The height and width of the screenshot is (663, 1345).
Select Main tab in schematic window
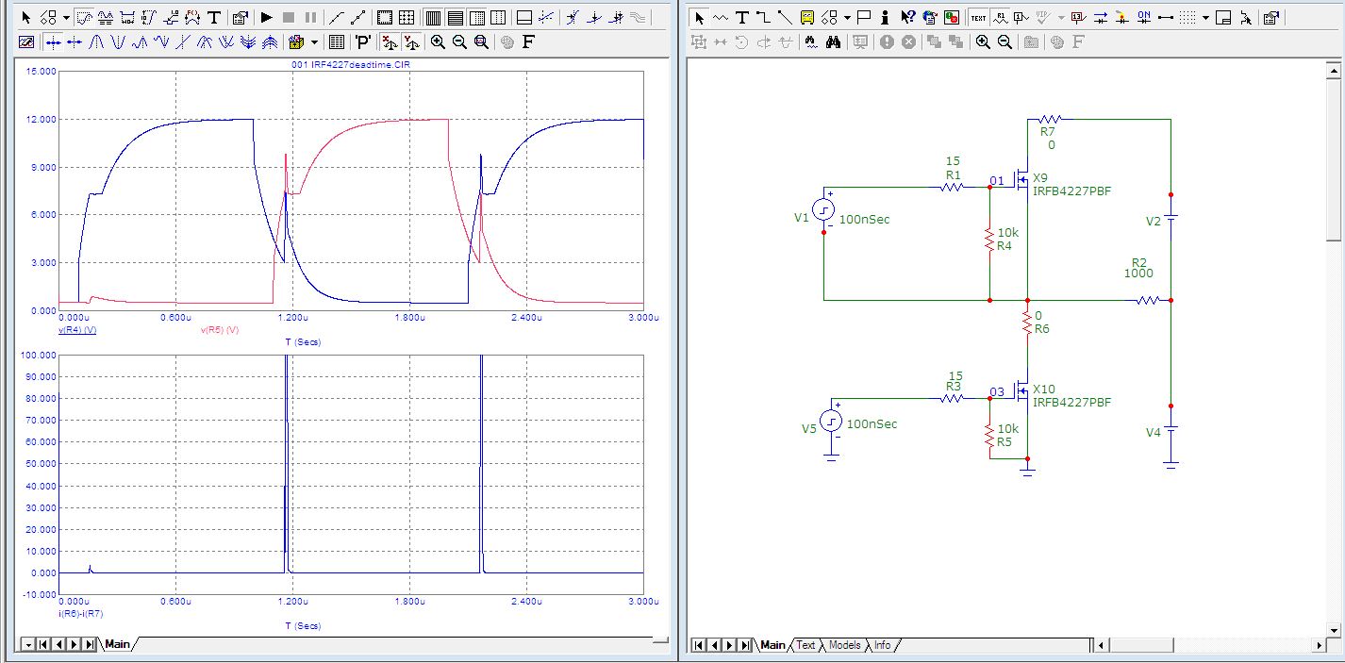point(772,645)
